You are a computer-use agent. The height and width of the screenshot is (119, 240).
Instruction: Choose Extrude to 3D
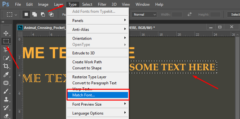98,53
